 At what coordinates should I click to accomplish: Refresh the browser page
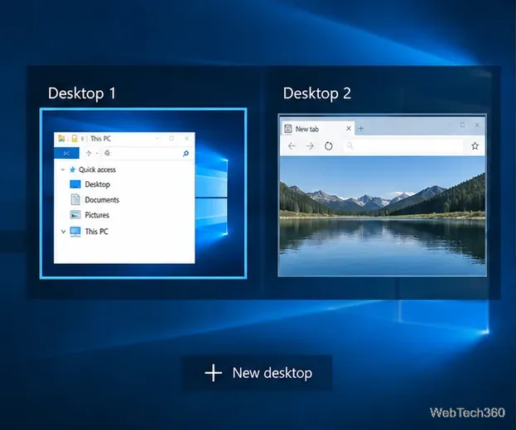coord(329,146)
